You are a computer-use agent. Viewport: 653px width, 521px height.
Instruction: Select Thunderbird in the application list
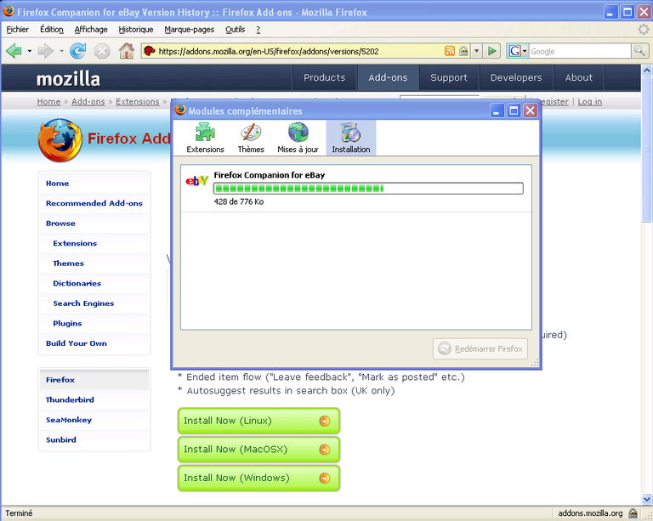pos(70,400)
